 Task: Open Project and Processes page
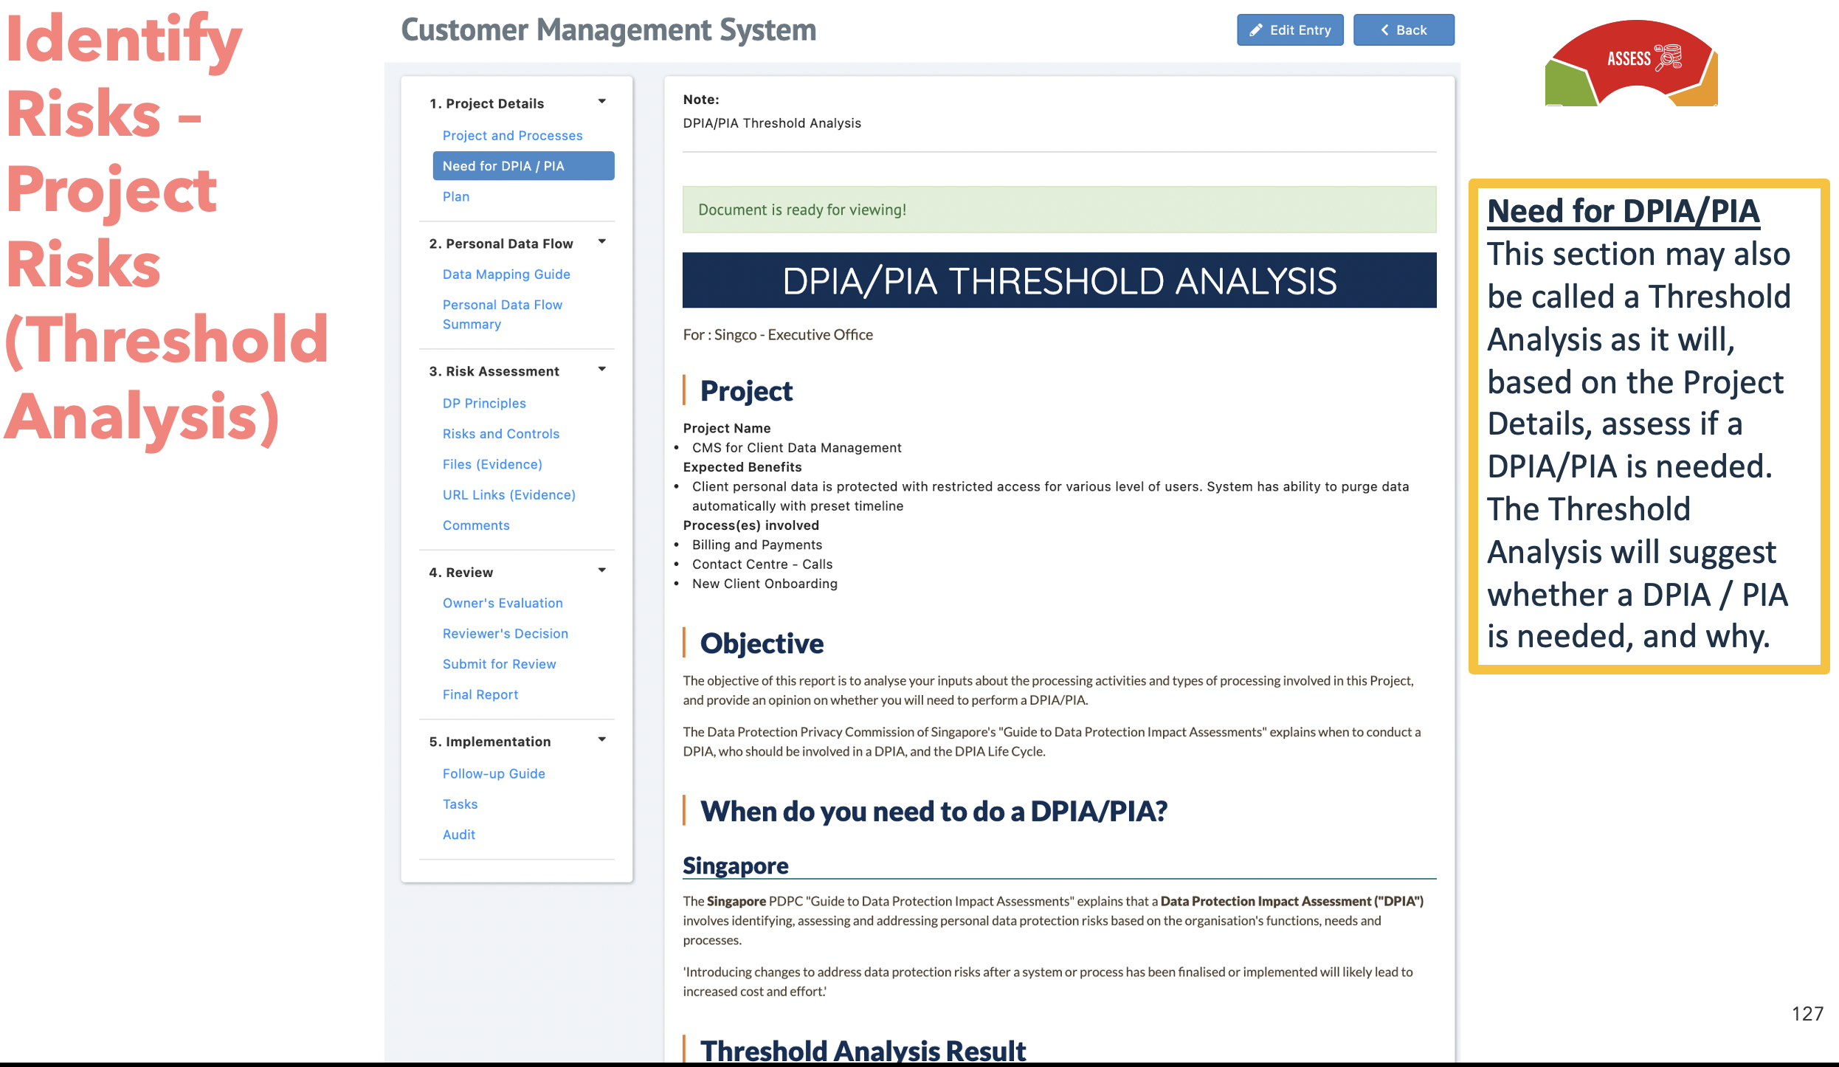(512, 136)
